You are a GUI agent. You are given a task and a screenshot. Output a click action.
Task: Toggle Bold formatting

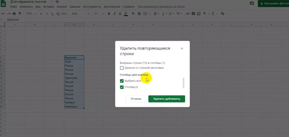(x=109, y=14)
